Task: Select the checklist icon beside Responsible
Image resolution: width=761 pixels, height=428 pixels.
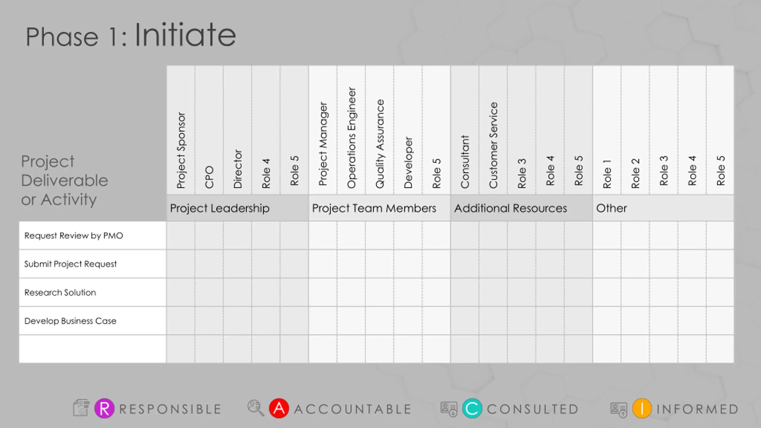Action: (x=81, y=408)
